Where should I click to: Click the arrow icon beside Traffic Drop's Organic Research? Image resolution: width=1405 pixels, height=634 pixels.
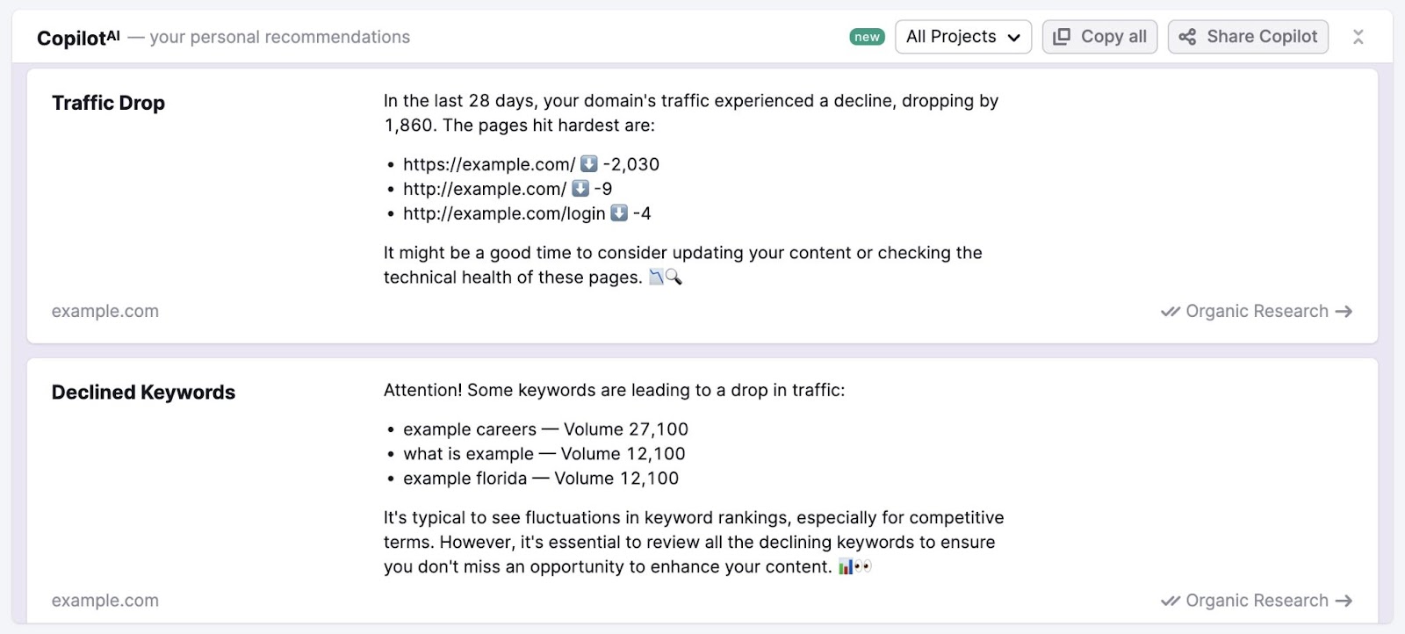1344,312
